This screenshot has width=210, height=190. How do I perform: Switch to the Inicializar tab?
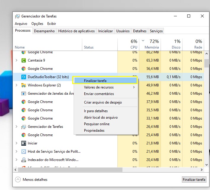click(x=105, y=31)
